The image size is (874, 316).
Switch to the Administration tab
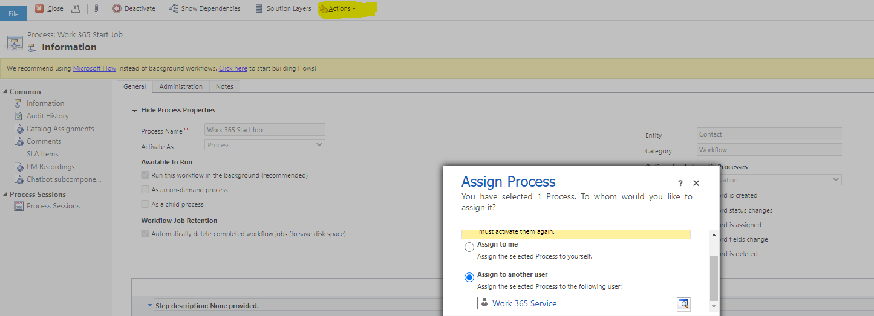pyautogui.click(x=181, y=86)
